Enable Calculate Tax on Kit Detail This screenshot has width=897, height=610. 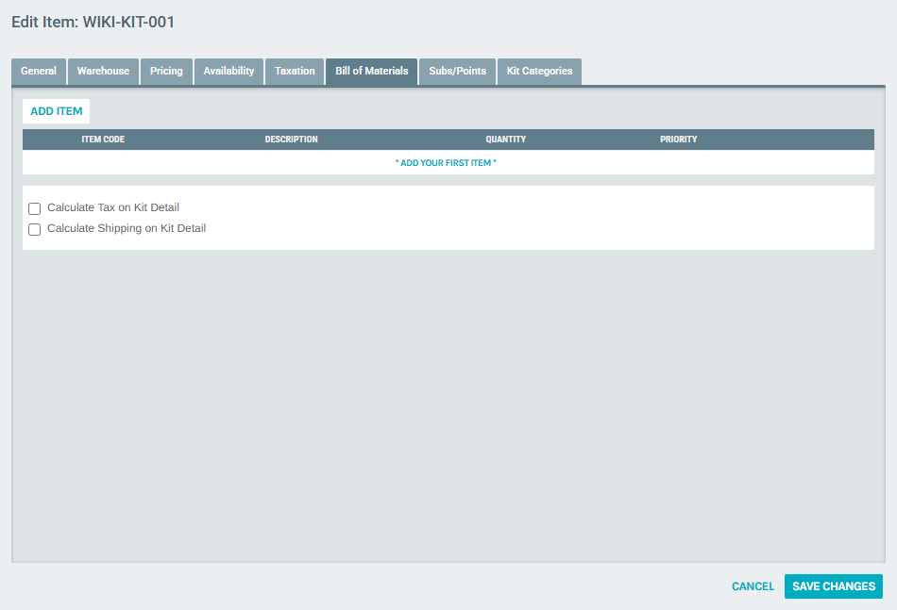click(34, 208)
